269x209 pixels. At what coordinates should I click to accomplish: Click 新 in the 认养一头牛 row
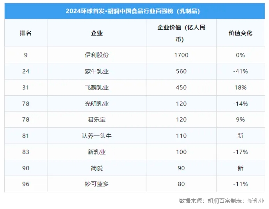pos(240,136)
